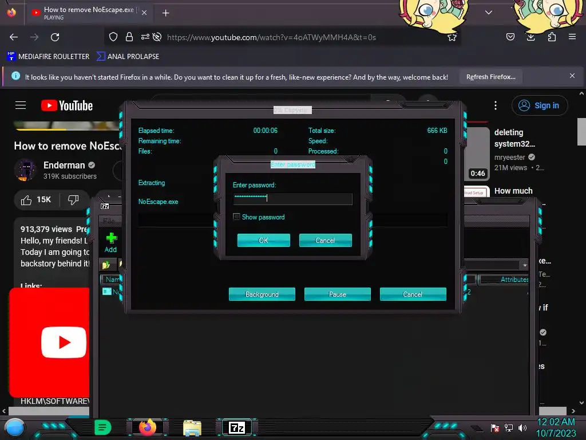The image size is (586, 440).
Task: Confirm password with the OK button
Action: (x=263, y=240)
